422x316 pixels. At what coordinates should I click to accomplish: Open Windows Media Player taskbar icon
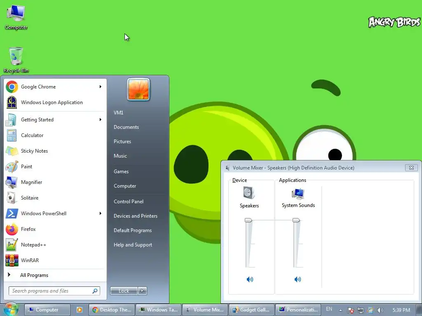coord(80,310)
